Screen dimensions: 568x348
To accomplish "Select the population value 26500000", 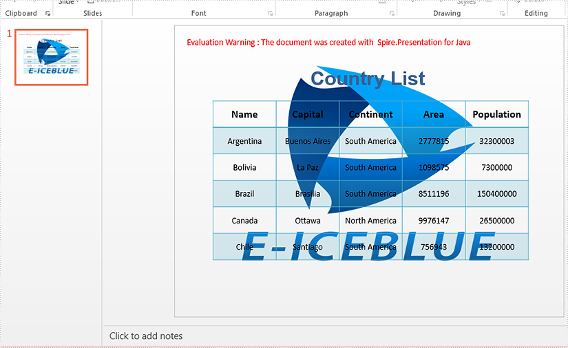I will pos(496,220).
